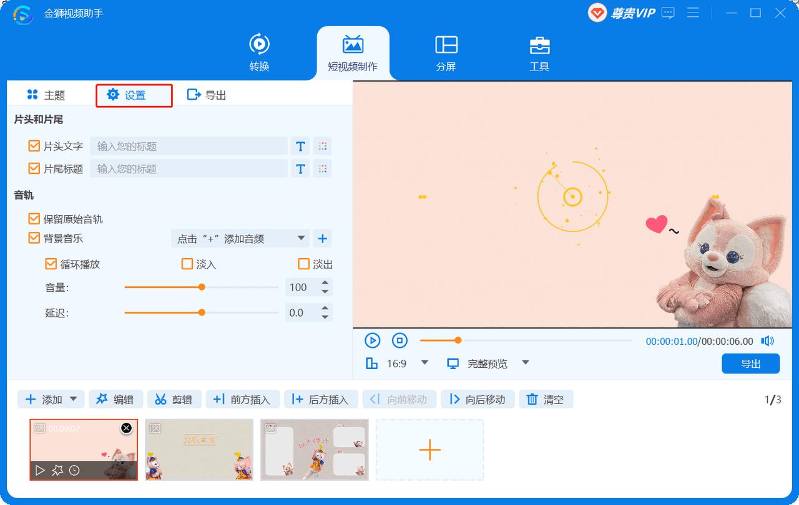Click the 金狮视频助手 app logo
799x505 pixels.
click(x=23, y=13)
